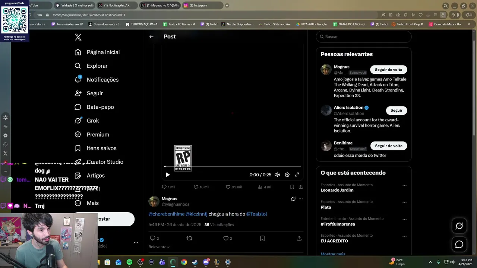Viewport: 477px width, 268px height.
Task: Open the Mais menu
Action: (x=86, y=203)
